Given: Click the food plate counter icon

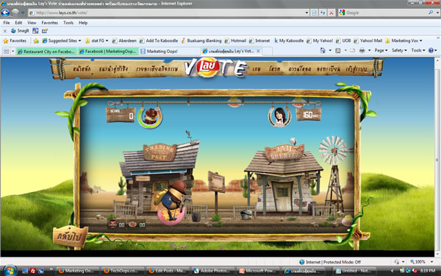Looking at the screenshot, I should (x=132, y=224).
